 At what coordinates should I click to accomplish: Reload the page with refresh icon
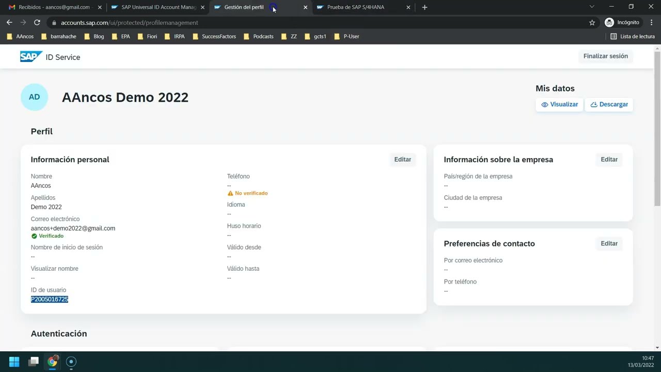(37, 23)
